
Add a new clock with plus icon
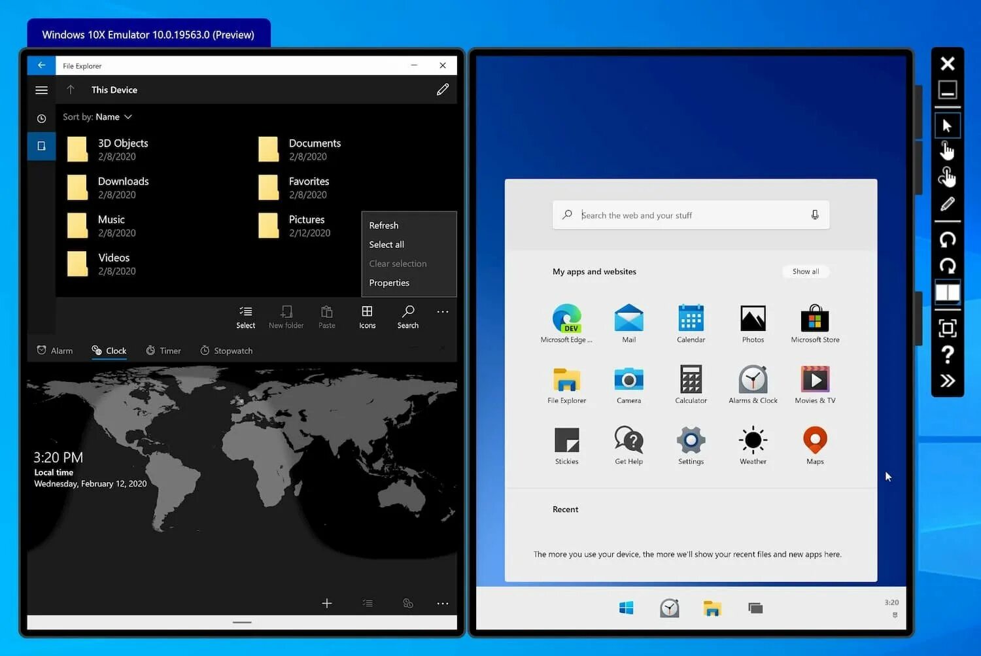tap(327, 603)
